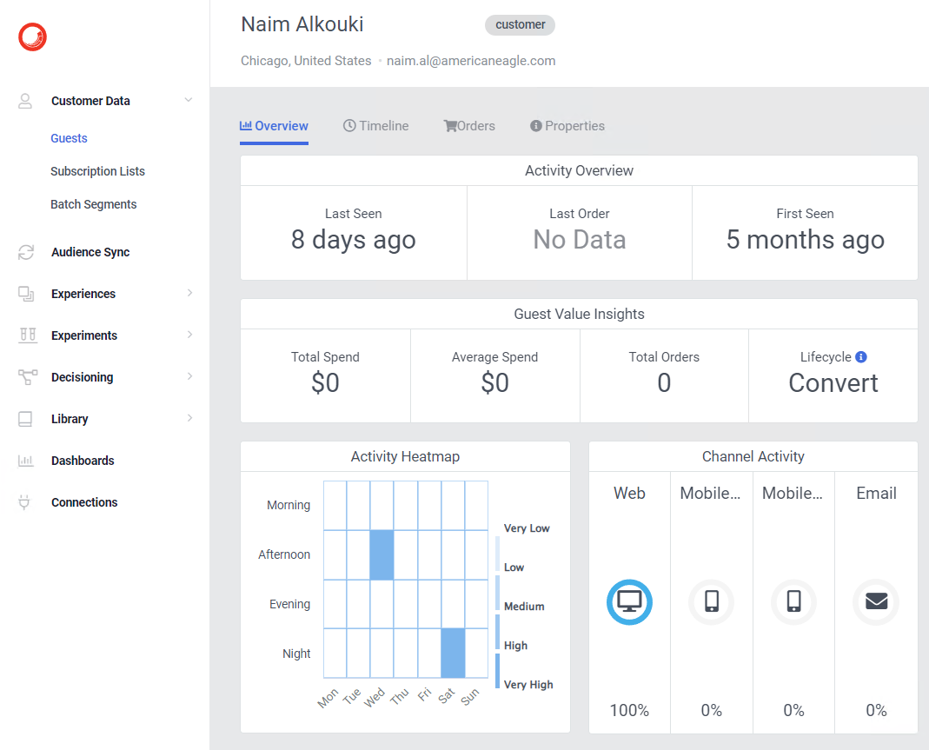Viewport: 929px width, 750px height.
Task: Click the first Mobile channel phone icon
Action: point(712,602)
